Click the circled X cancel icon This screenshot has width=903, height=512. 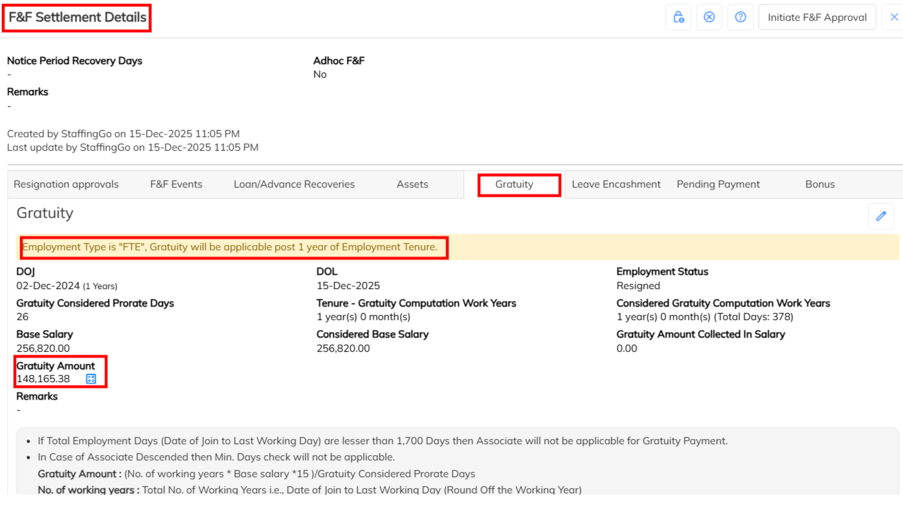tap(709, 17)
